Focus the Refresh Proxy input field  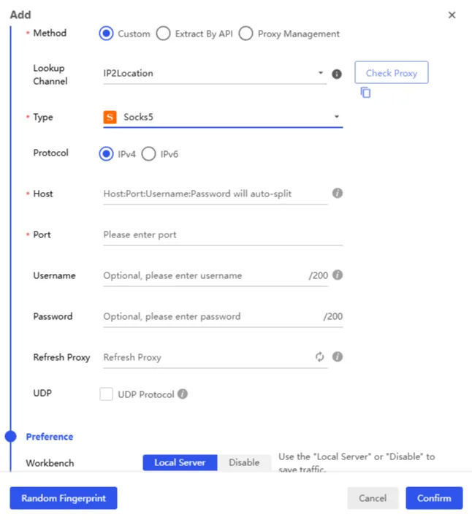(215, 357)
